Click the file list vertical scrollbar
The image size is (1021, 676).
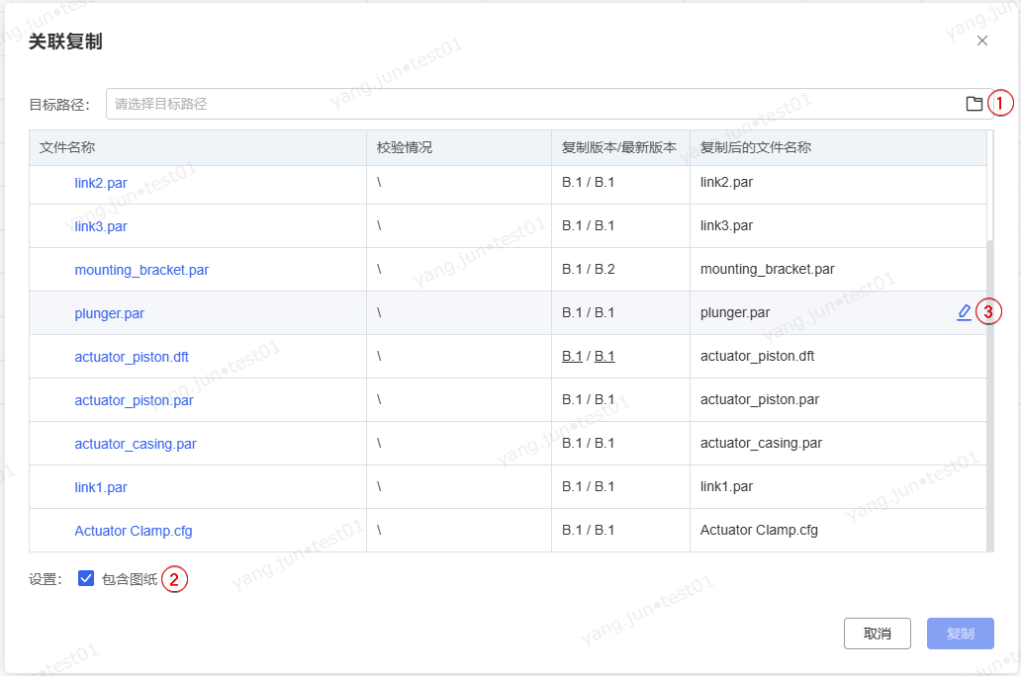(x=990, y=395)
